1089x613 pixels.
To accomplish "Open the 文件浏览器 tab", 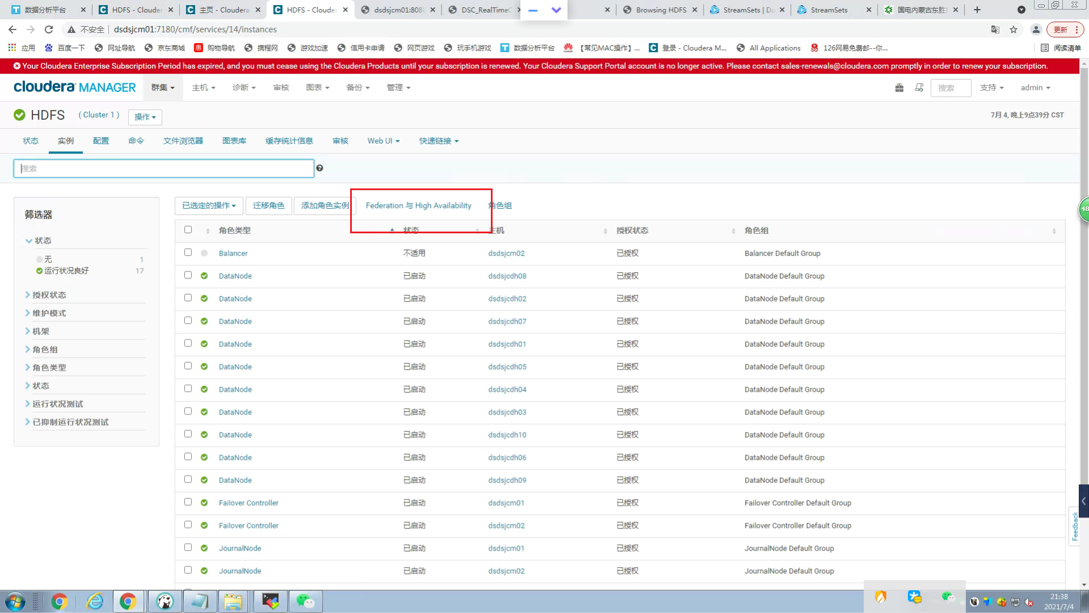I will coord(183,141).
